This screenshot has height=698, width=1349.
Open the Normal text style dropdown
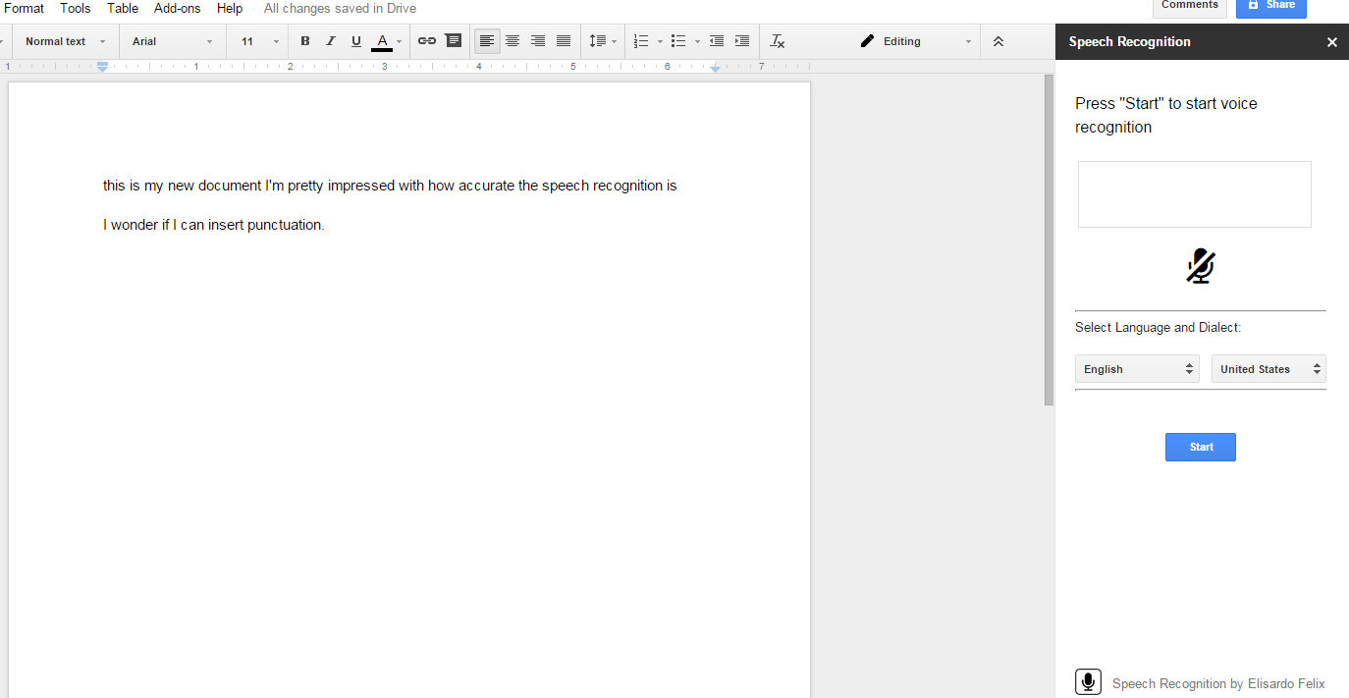pyautogui.click(x=65, y=41)
